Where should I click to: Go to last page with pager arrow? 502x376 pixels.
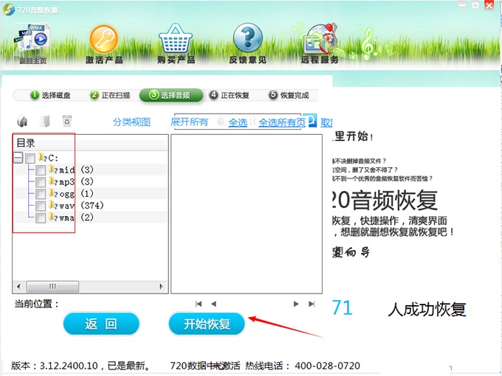(312, 304)
